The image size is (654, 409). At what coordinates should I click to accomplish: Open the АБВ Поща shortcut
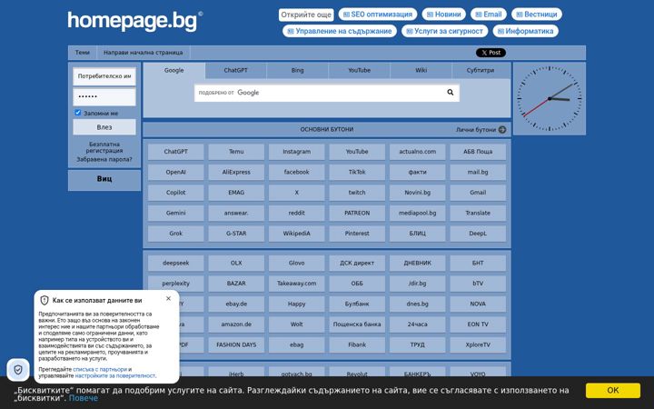(478, 152)
